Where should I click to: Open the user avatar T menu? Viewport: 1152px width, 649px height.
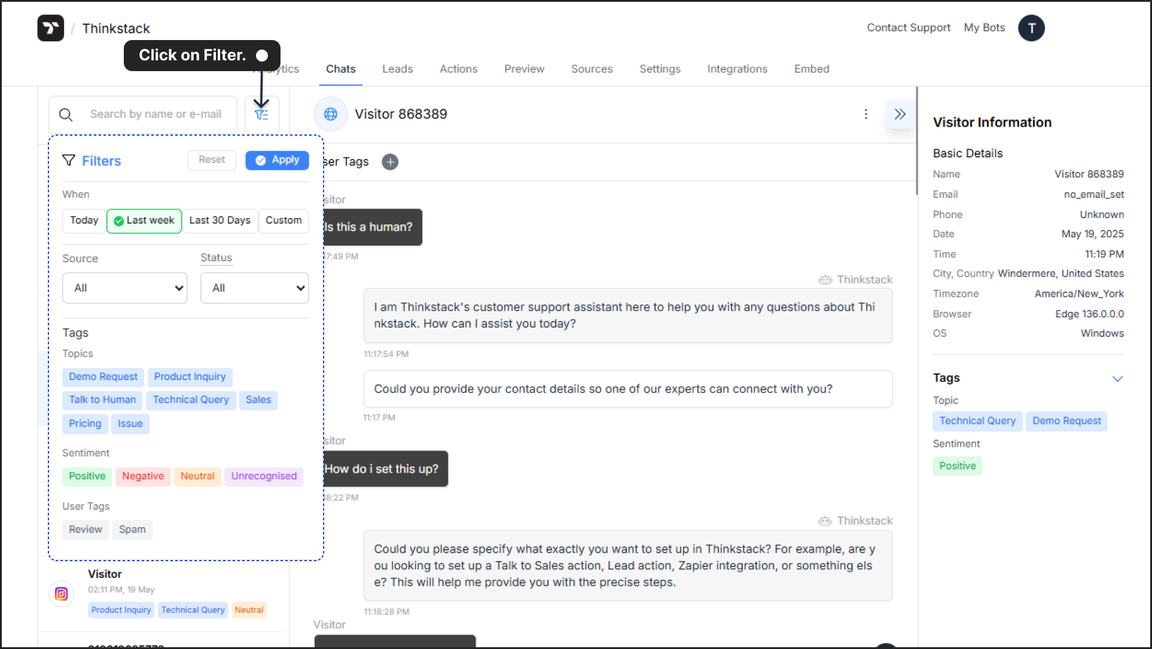1031,28
